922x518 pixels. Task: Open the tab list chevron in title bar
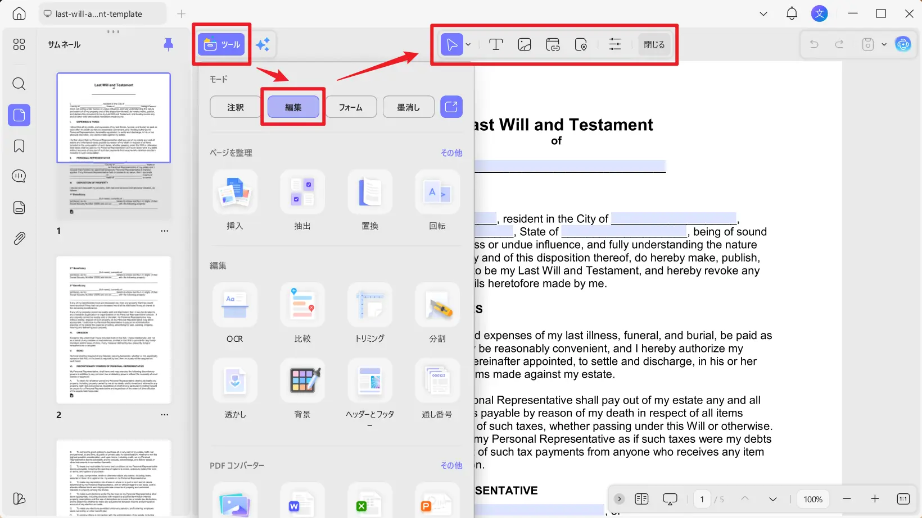tap(763, 14)
